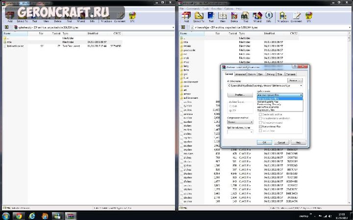
Task: Select achievement folder in minecraft.jar window
Action: 191,98
